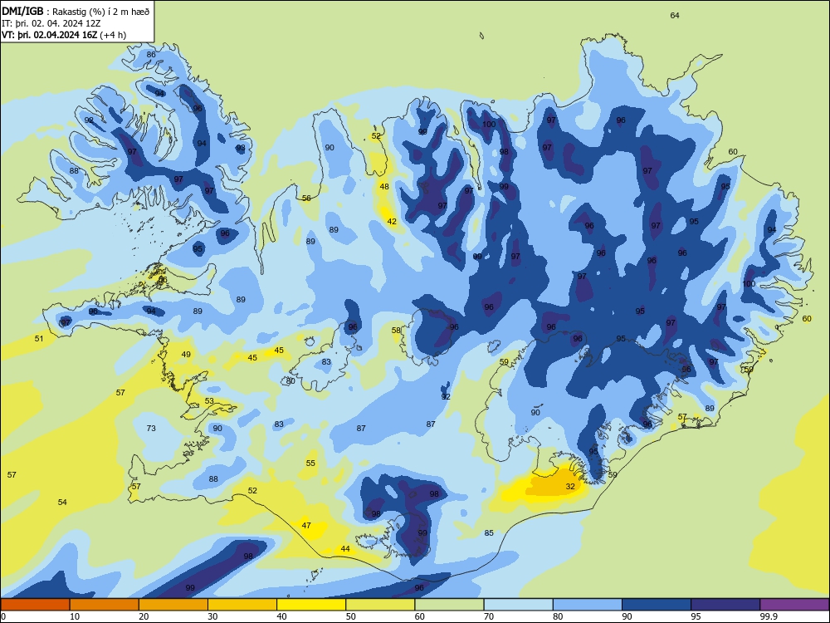The image size is (830, 623).
Task: Click the legend scale label 40
Action: 281,616
